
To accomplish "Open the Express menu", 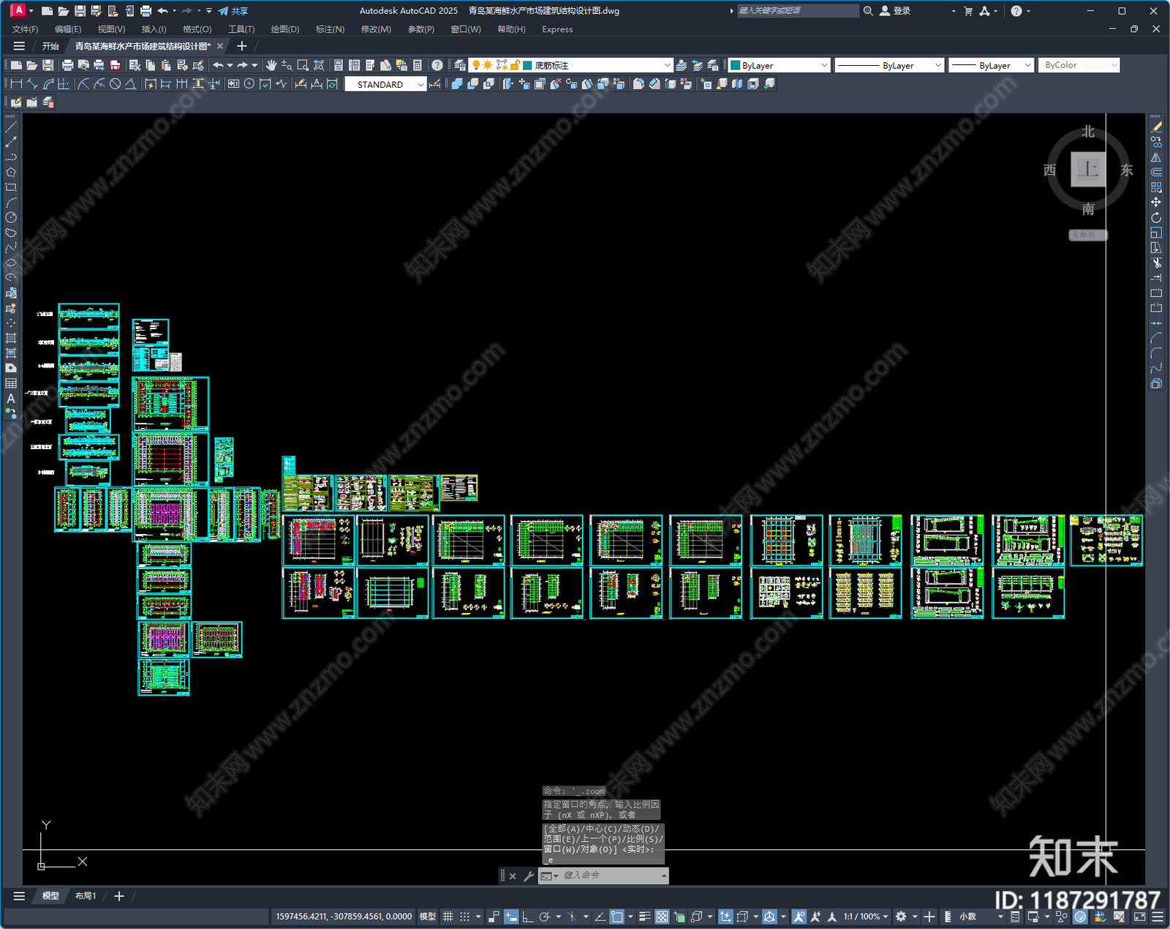I will [557, 29].
